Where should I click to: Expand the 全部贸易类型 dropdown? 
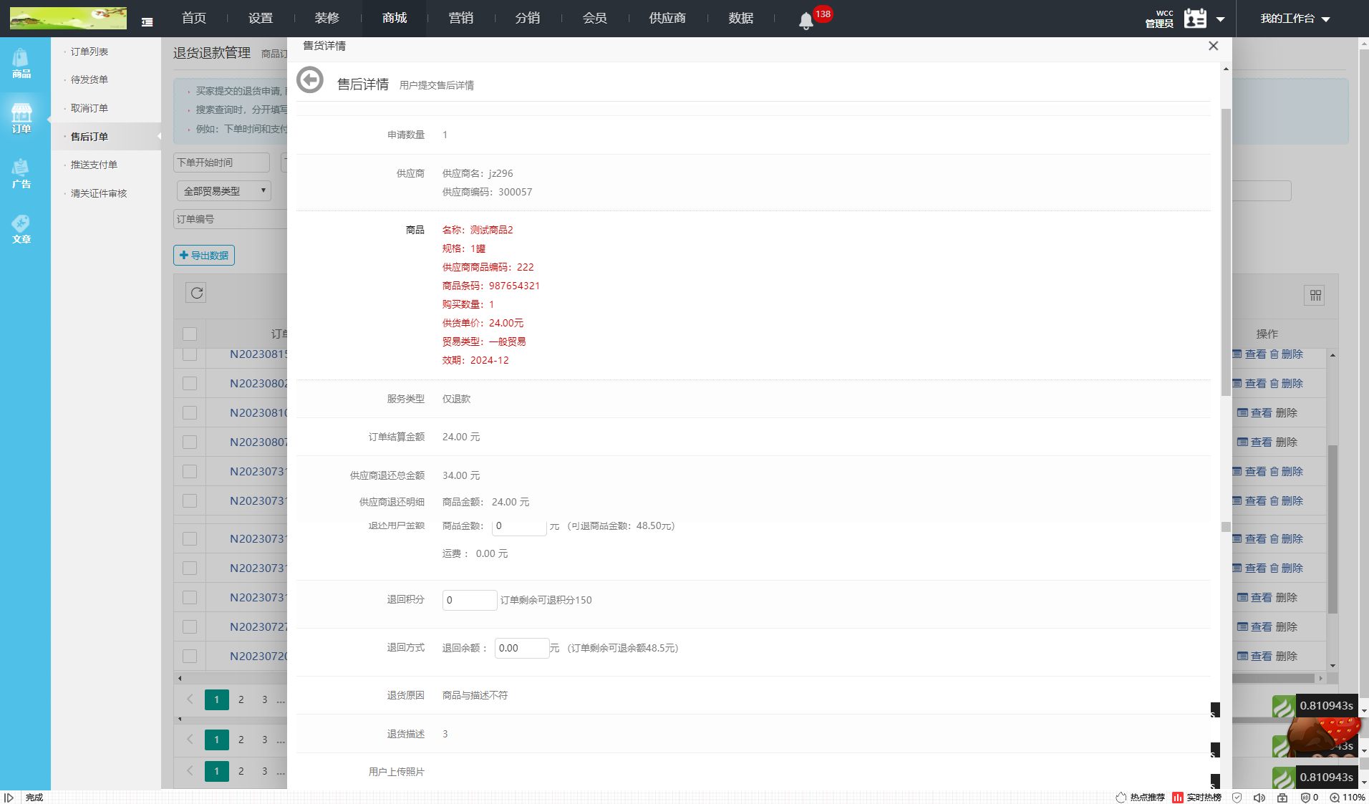click(223, 191)
